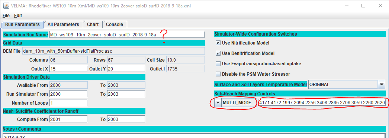The width and height of the screenshot is (389, 138).
Task: Click the Available From value 2000
Action: (68, 85)
